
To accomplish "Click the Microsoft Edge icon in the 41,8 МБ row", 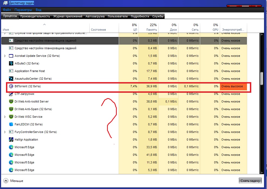I will pyautogui.click(x=11, y=155).
